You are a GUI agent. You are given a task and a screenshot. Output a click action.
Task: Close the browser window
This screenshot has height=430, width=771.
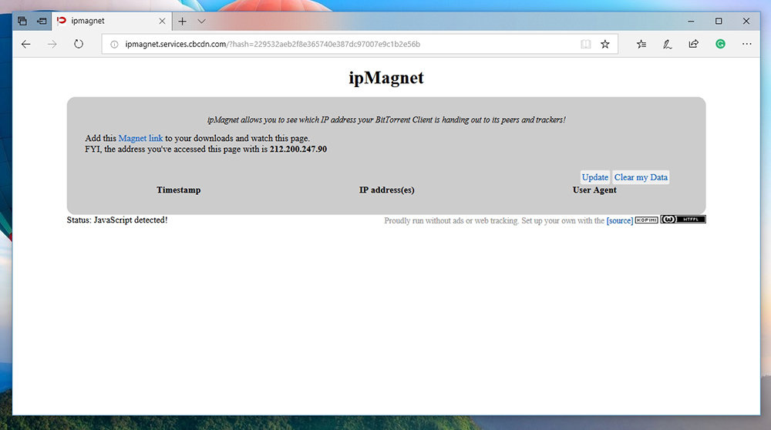746,21
